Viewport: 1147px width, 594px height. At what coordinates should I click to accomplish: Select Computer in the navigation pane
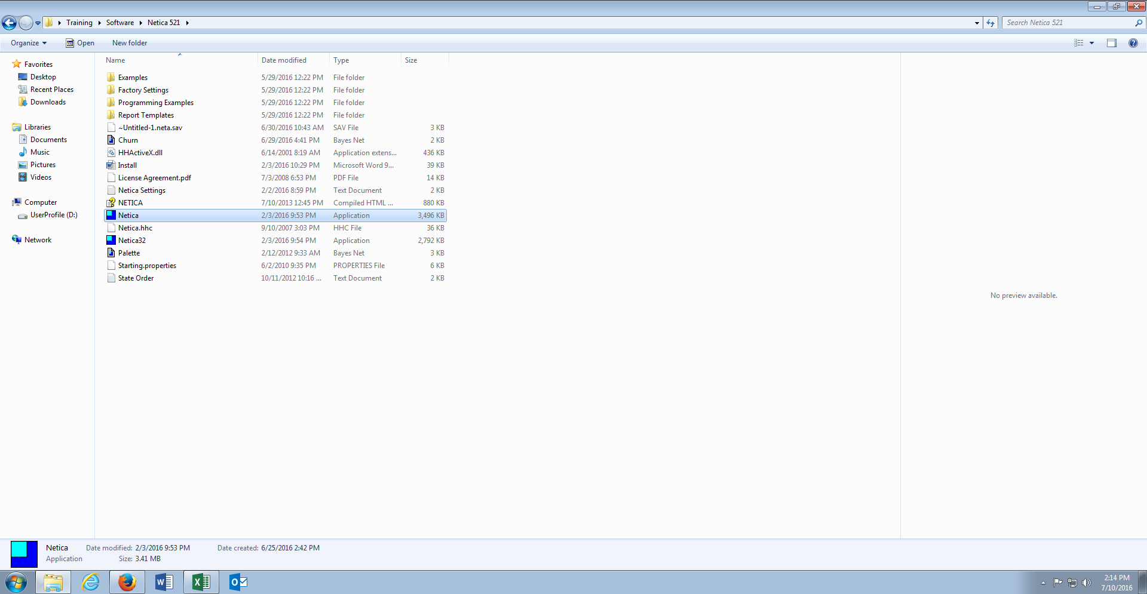pyautogui.click(x=41, y=202)
